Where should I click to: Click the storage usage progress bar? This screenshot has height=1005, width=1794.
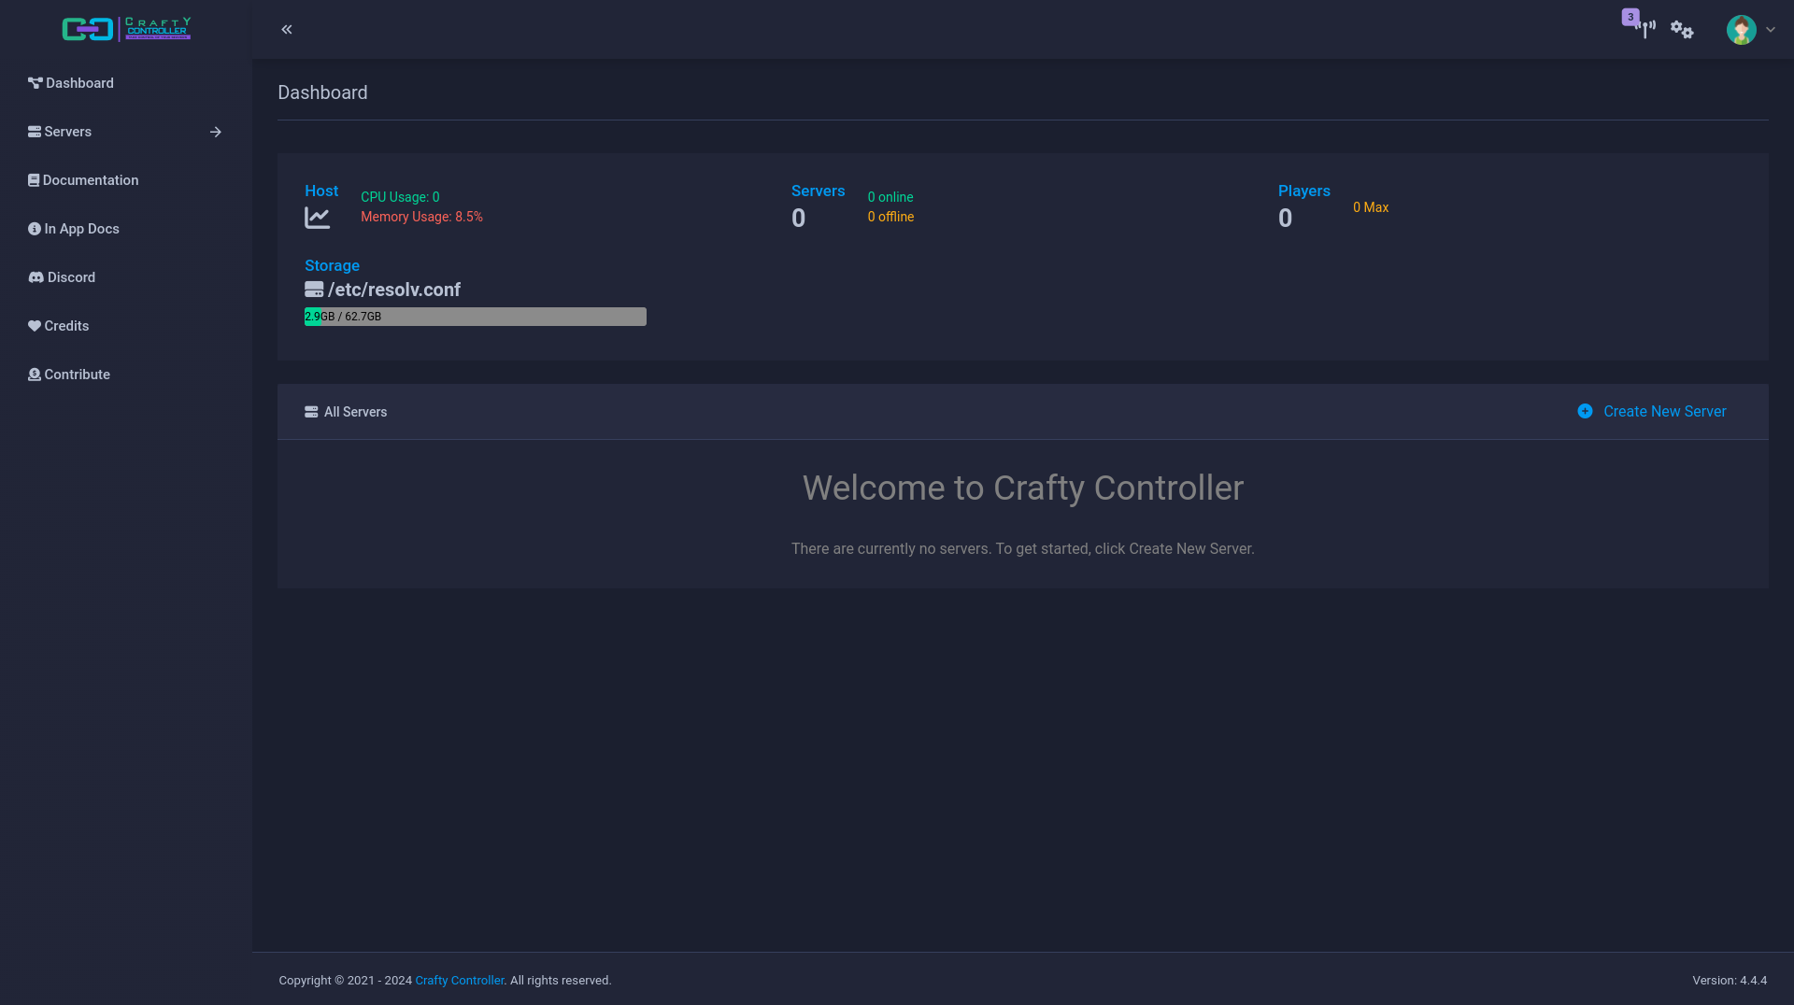(x=476, y=317)
